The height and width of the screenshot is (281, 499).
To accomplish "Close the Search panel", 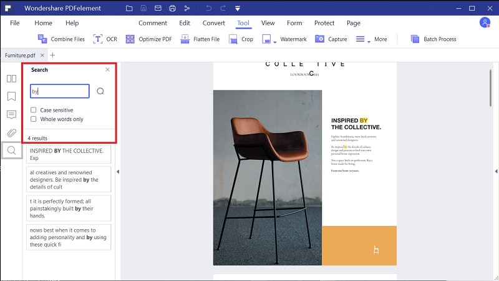I will tap(107, 69).
